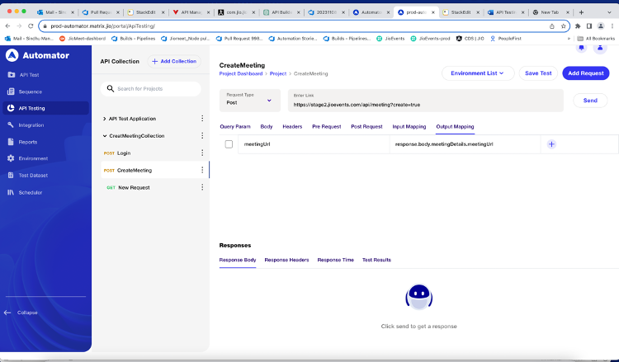Switch to the Post Request tab

(366, 127)
